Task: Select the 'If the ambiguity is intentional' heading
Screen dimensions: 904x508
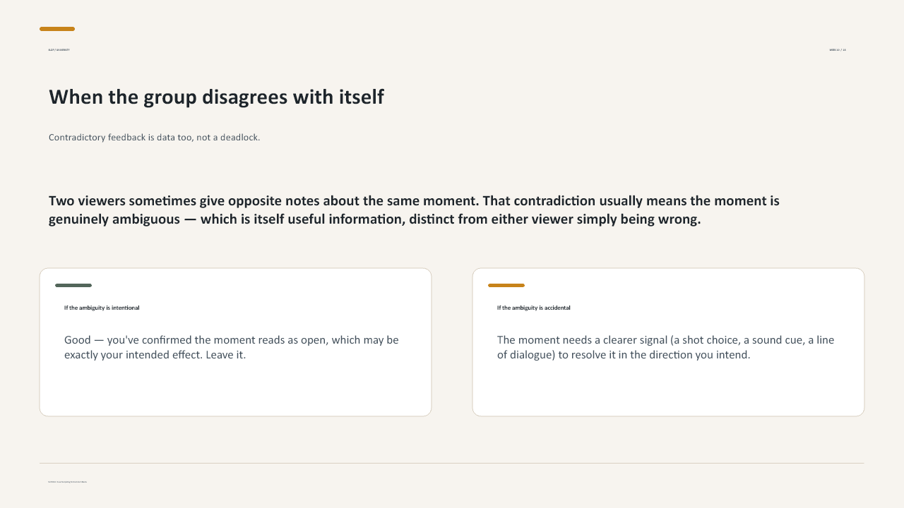Action: point(102,308)
